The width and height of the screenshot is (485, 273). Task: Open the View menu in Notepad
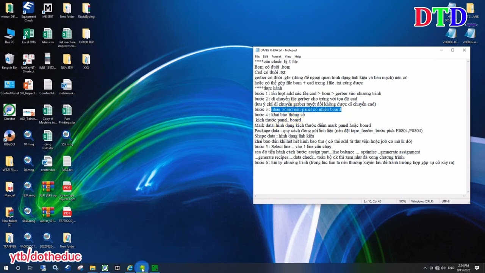288,56
